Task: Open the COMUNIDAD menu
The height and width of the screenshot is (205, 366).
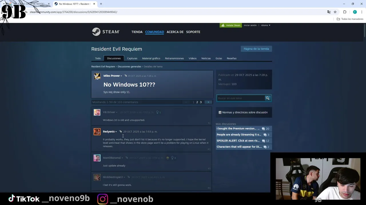Action: click(x=154, y=32)
